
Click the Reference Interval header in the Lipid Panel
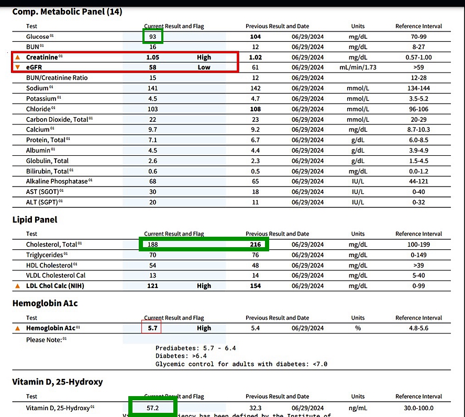tap(418, 234)
